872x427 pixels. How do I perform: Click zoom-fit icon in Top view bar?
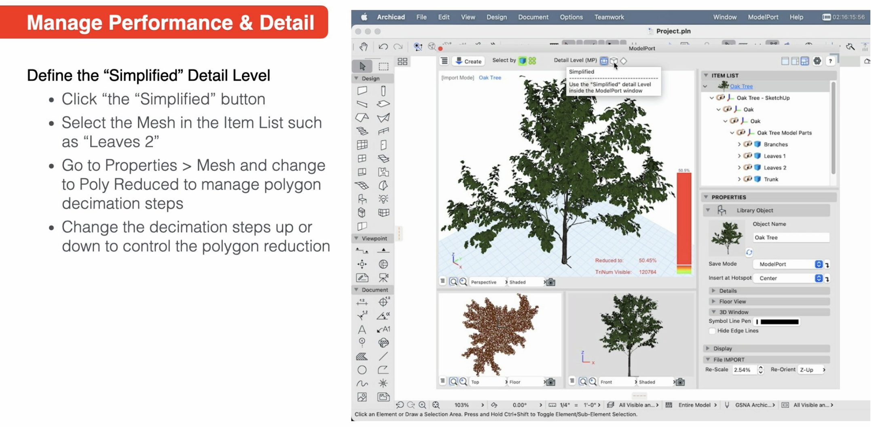[x=453, y=381]
